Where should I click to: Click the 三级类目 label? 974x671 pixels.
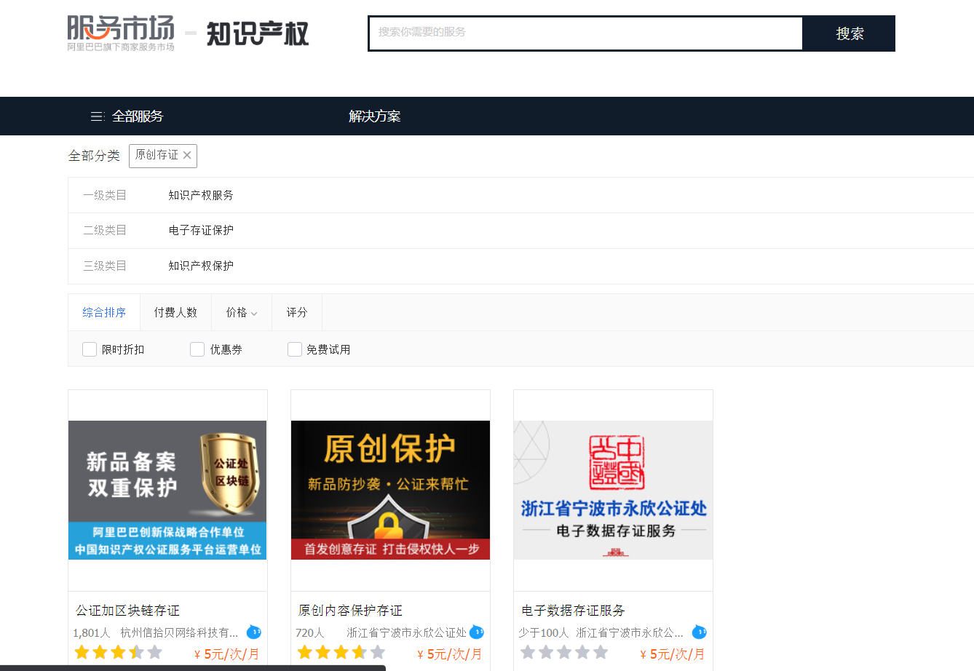click(x=105, y=266)
